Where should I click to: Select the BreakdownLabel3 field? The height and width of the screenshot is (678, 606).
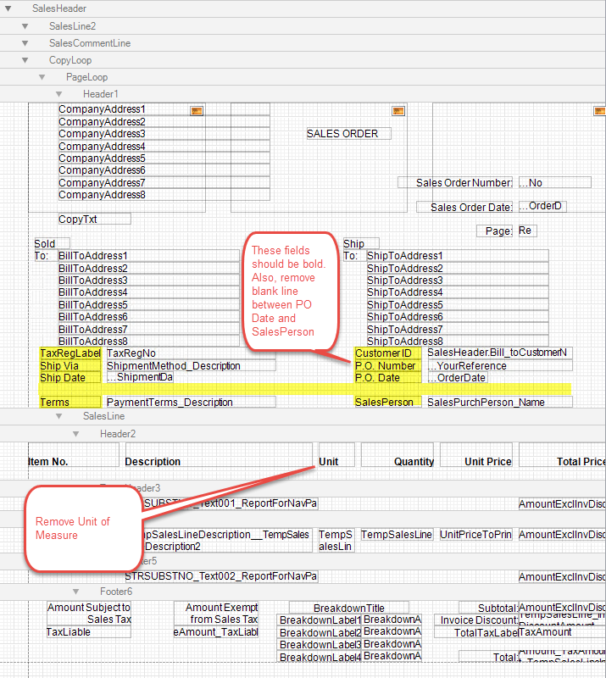[320, 644]
